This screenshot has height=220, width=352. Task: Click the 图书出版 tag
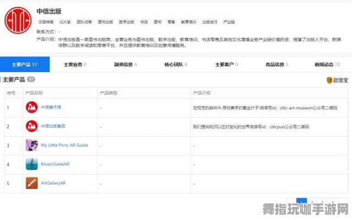click(x=105, y=22)
